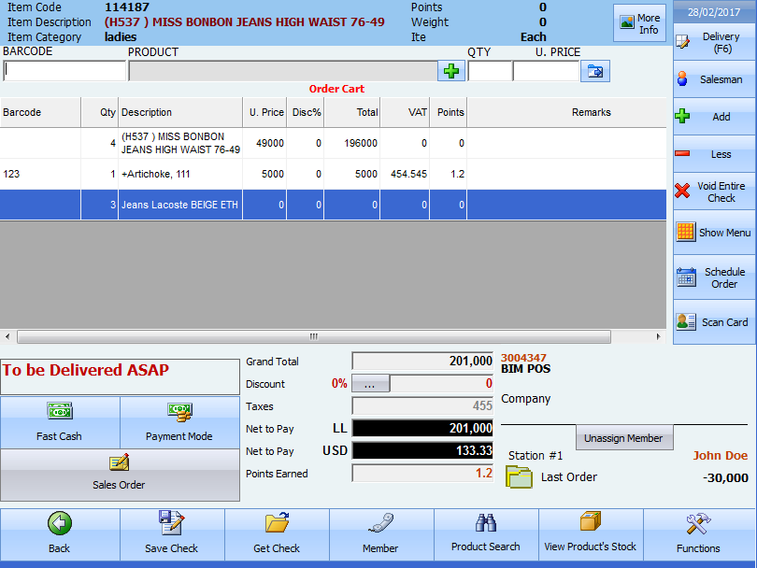757x568 pixels.
Task: Click the Description column header
Action: (x=180, y=112)
